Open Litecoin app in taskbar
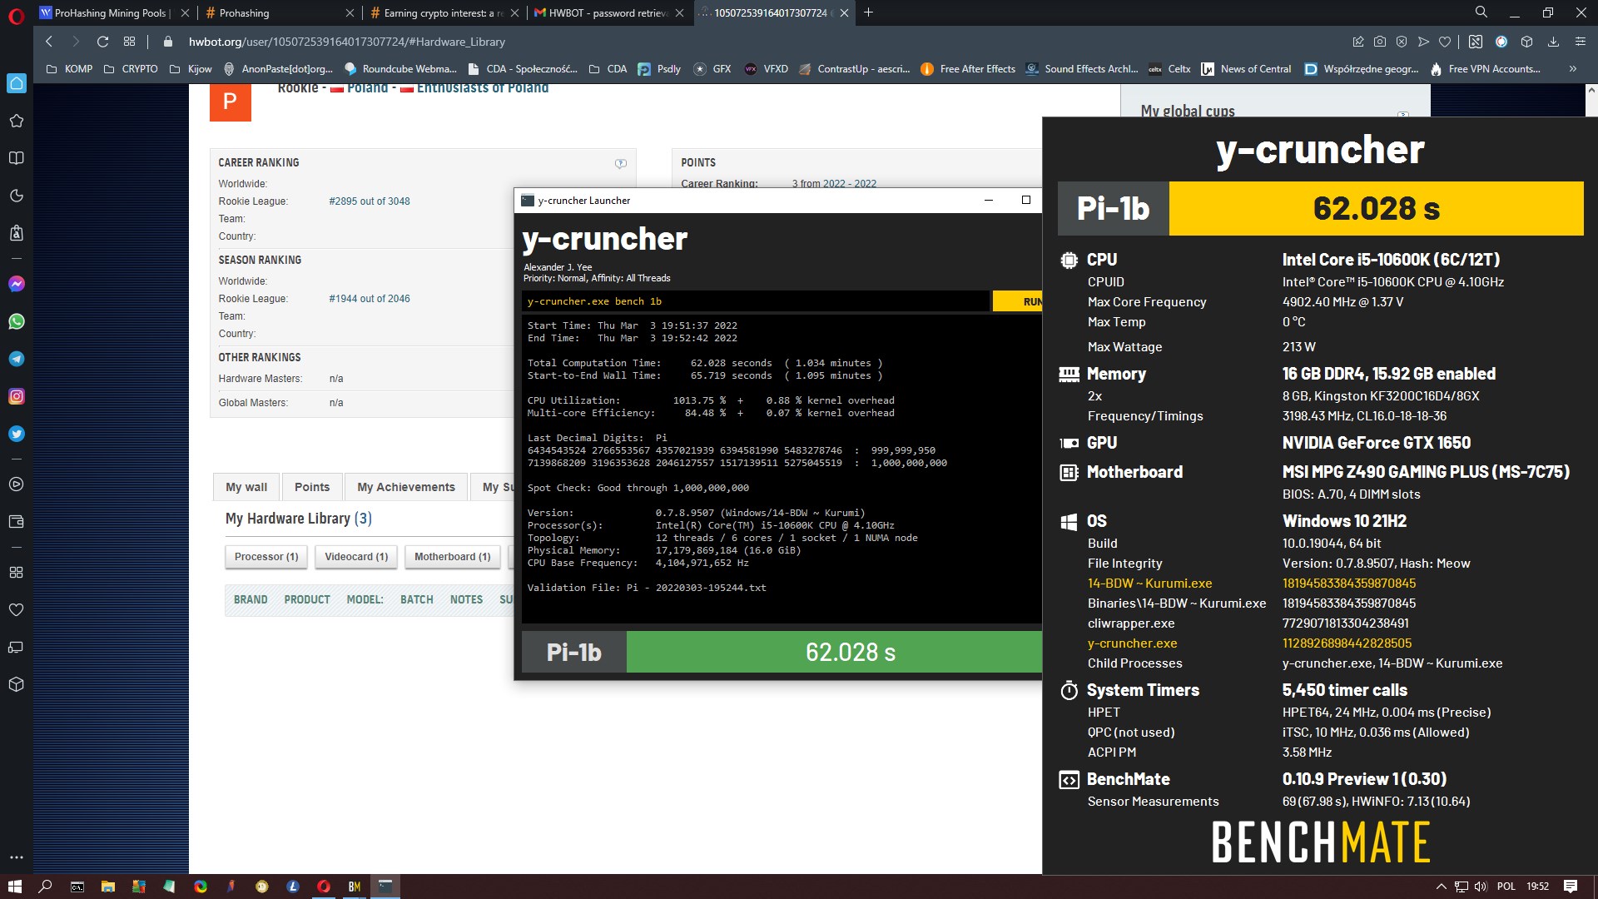The height and width of the screenshot is (899, 1598). [x=293, y=887]
